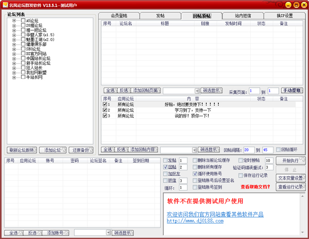309x239 pixels.
Task: Switch to the 会员登陆 tab
Action: point(119,16)
